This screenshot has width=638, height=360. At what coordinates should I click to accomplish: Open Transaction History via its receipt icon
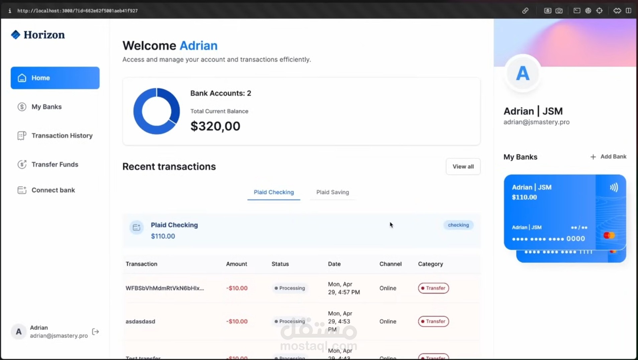pos(21,135)
